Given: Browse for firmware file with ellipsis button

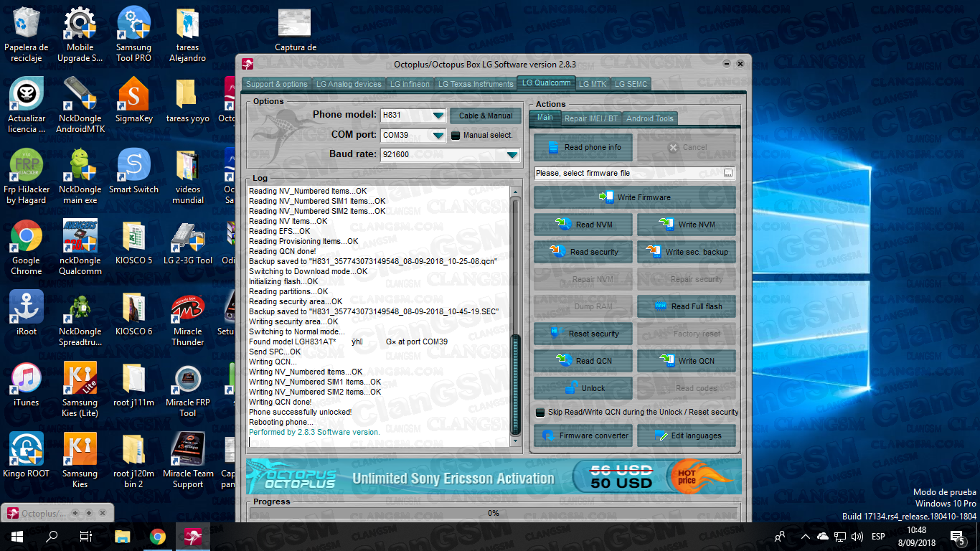Looking at the screenshot, I should (728, 173).
